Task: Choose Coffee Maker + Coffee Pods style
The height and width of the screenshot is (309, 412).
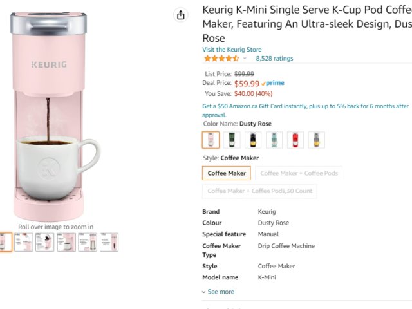Action: pyautogui.click(x=299, y=173)
